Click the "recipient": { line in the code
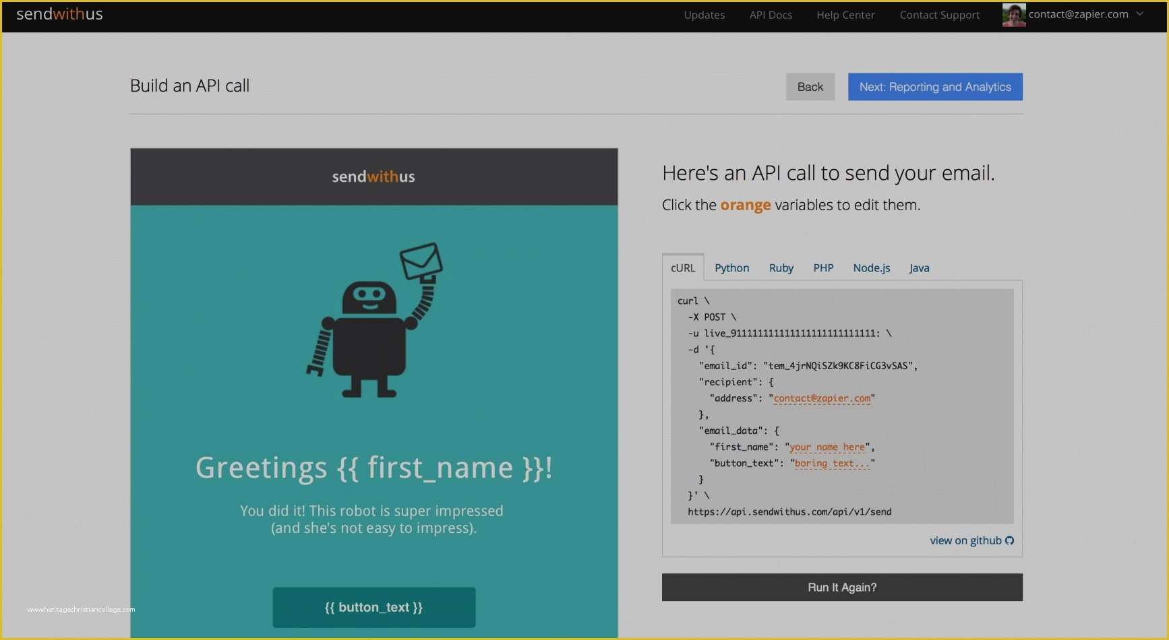The width and height of the screenshot is (1169, 640). [x=736, y=382]
